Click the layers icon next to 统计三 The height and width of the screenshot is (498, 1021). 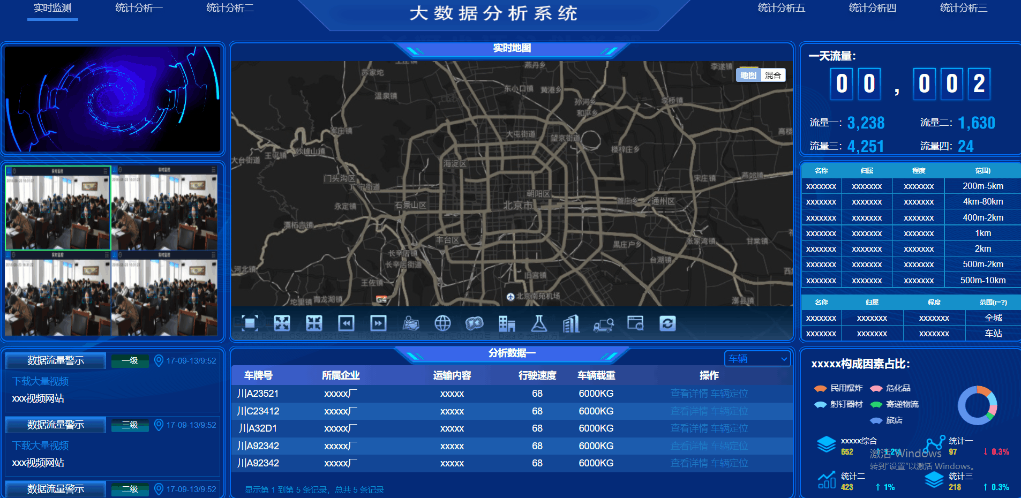coord(935,479)
